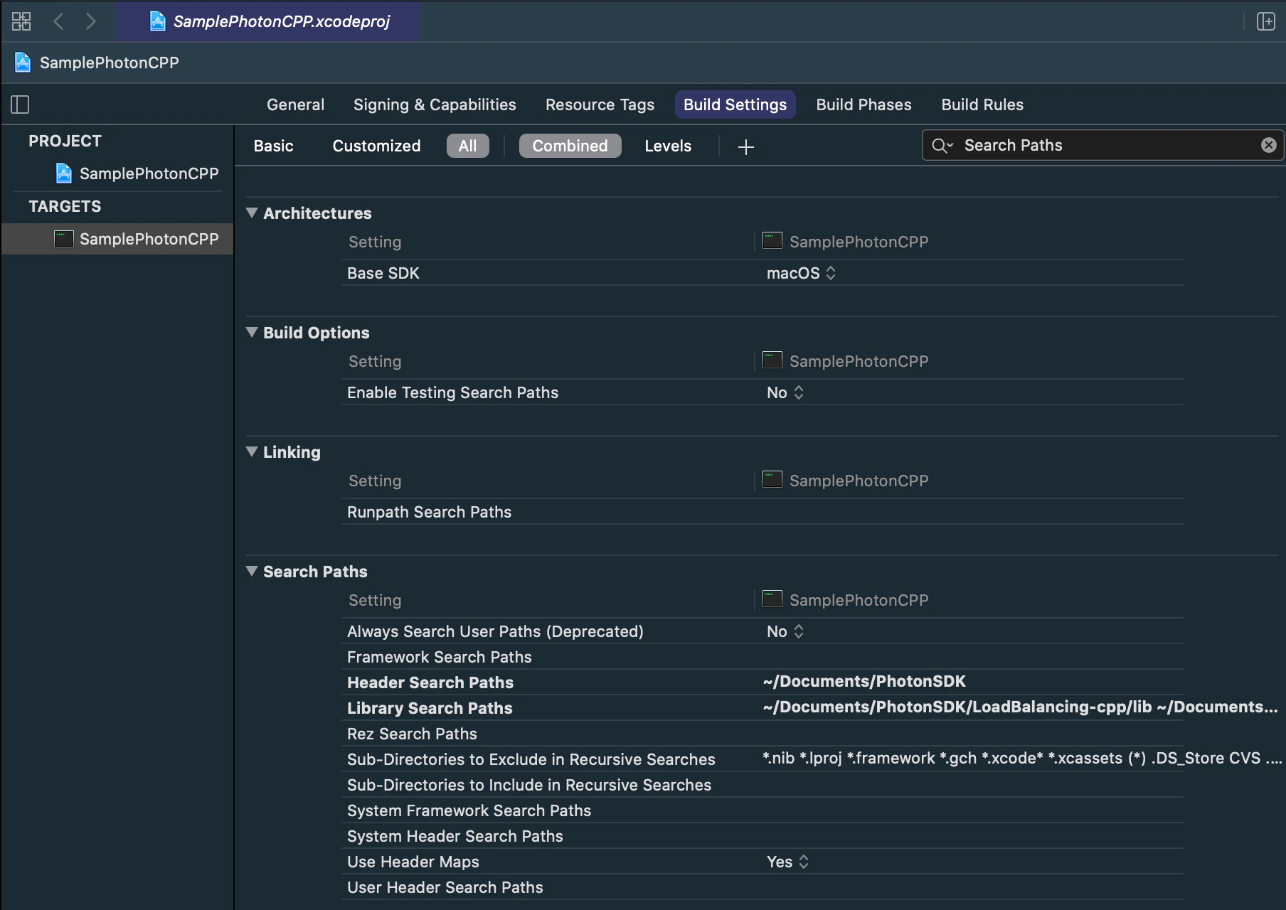The height and width of the screenshot is (910, 1286).
Task: Collapse the Search Paths section
Action: pos(252,571)
